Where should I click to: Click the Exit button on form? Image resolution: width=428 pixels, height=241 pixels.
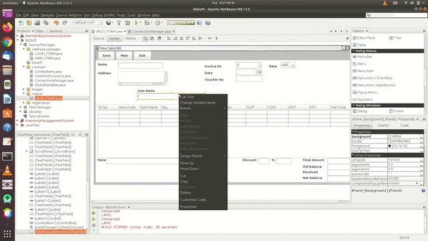click(x=142, y=56)
